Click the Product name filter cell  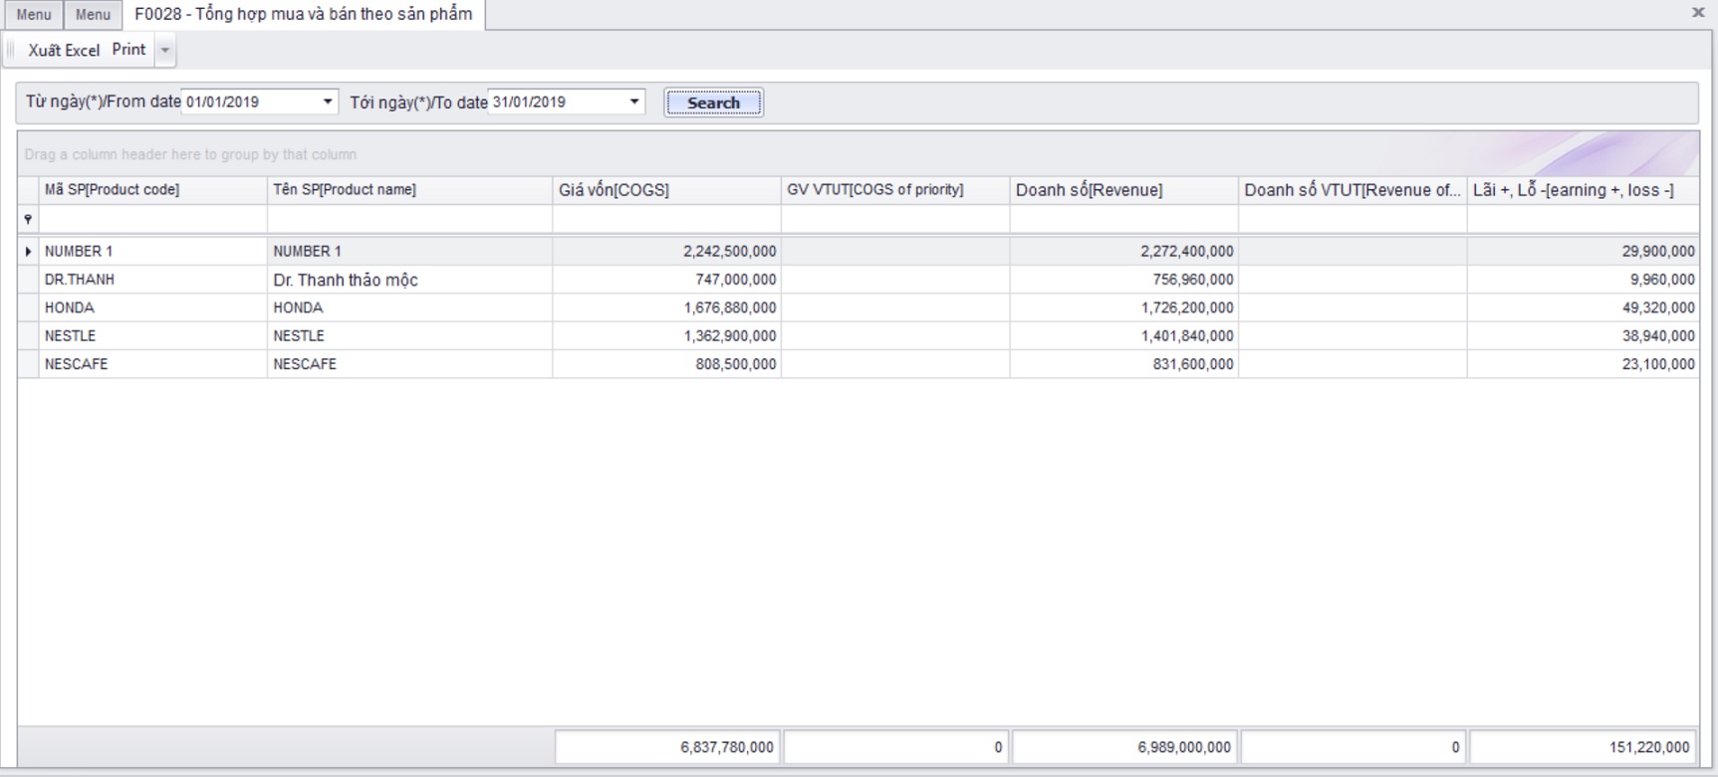coord(409,219)
